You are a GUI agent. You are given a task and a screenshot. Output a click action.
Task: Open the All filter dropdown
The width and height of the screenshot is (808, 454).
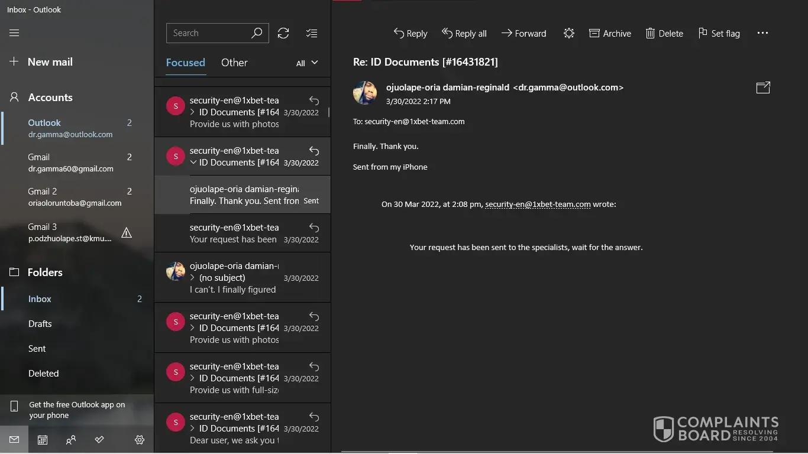307,63
